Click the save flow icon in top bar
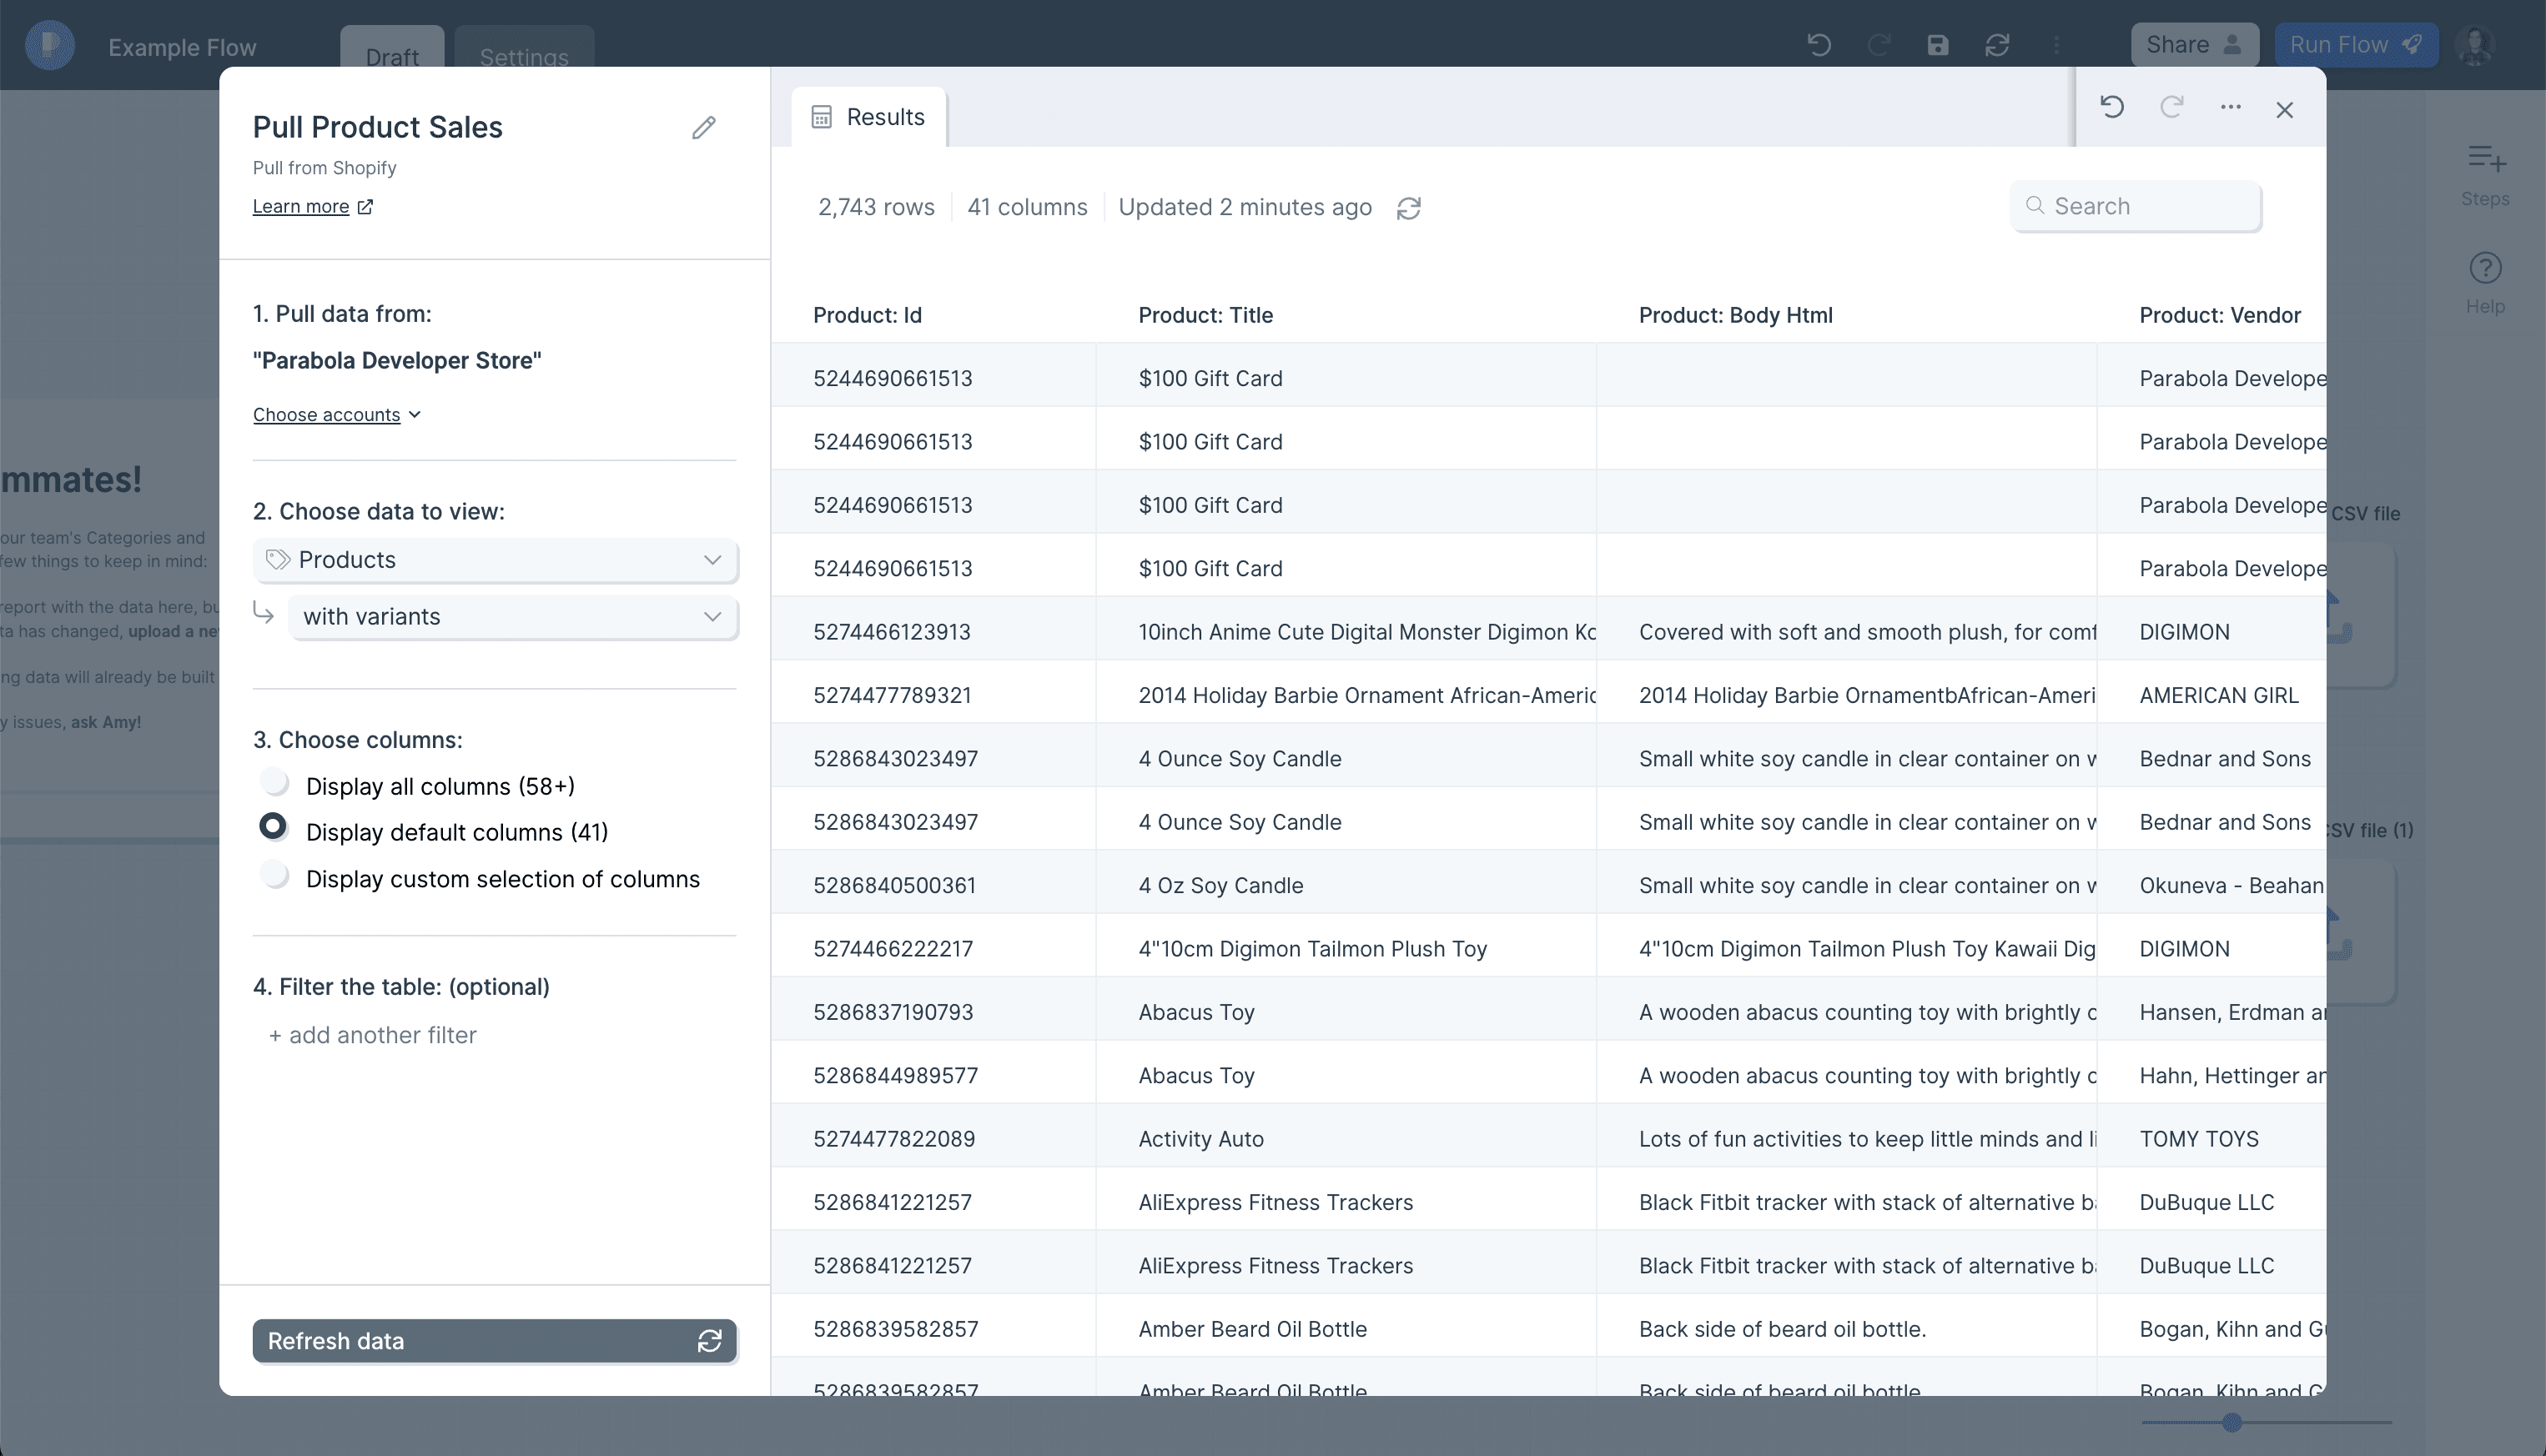The width and height of the screenshot is (2546, 1456). [x=1938, y=45]
